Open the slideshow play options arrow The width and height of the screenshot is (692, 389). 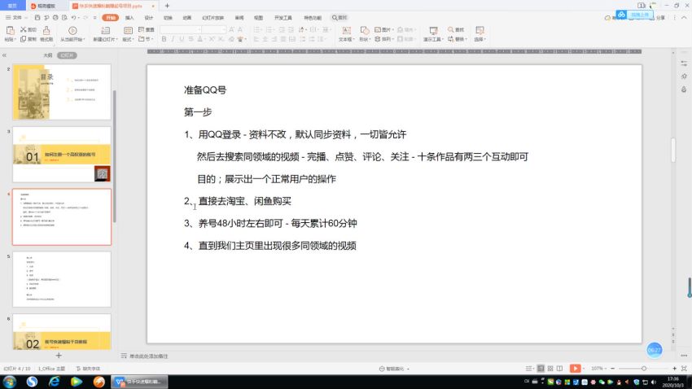(x=584, y=369)
